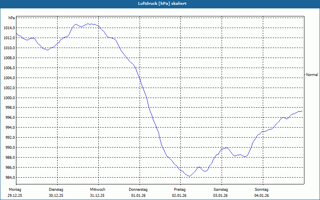Click the 988,0 axis value
This screenshot has height=200, width=320.
[10, 158]
